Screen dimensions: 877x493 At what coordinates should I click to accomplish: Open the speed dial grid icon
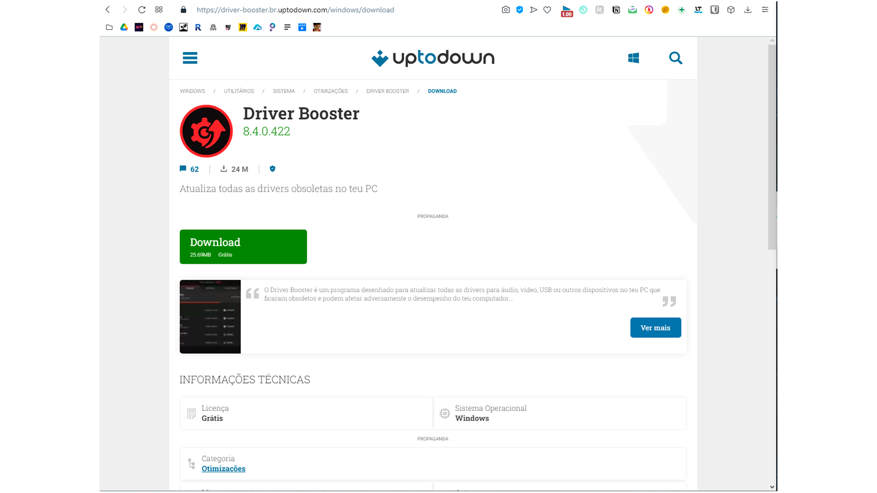tap(159, 10)
